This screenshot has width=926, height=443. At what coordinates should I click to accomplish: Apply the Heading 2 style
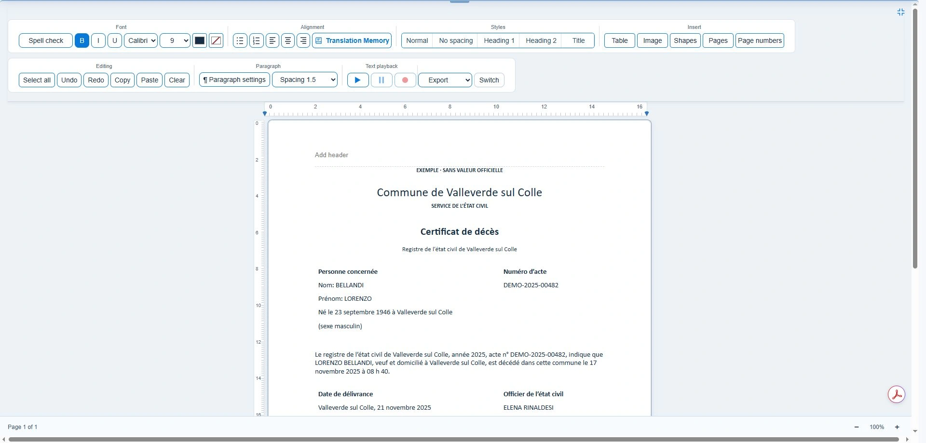(541, 40)
